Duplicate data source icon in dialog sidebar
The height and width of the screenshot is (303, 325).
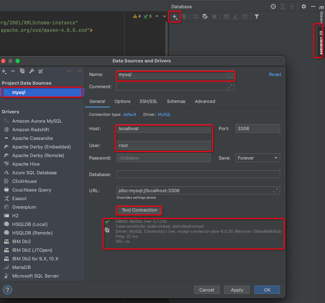point(22,71)
